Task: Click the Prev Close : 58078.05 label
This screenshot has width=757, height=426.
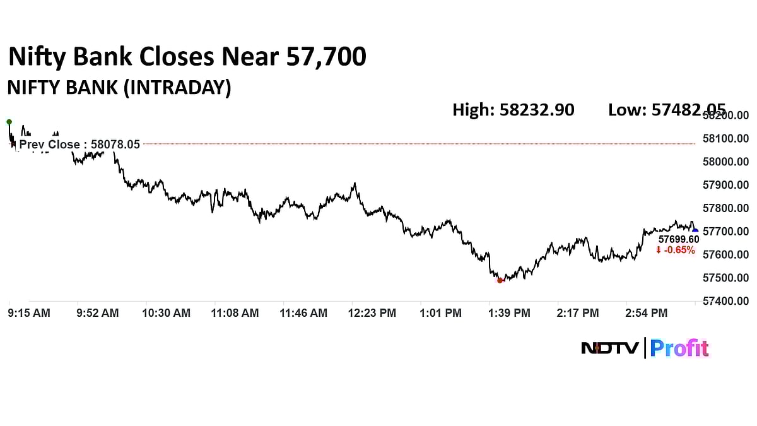Action: 79,145
